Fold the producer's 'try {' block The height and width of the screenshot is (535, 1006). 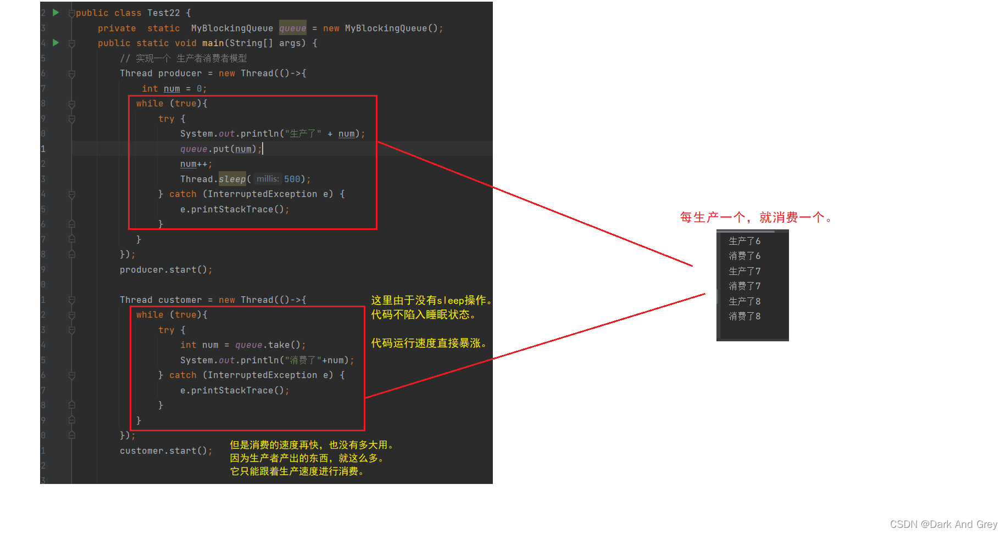pos(71,119)
